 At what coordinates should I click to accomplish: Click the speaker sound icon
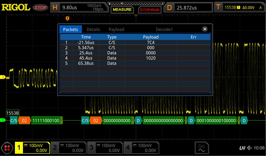point(249,148)
